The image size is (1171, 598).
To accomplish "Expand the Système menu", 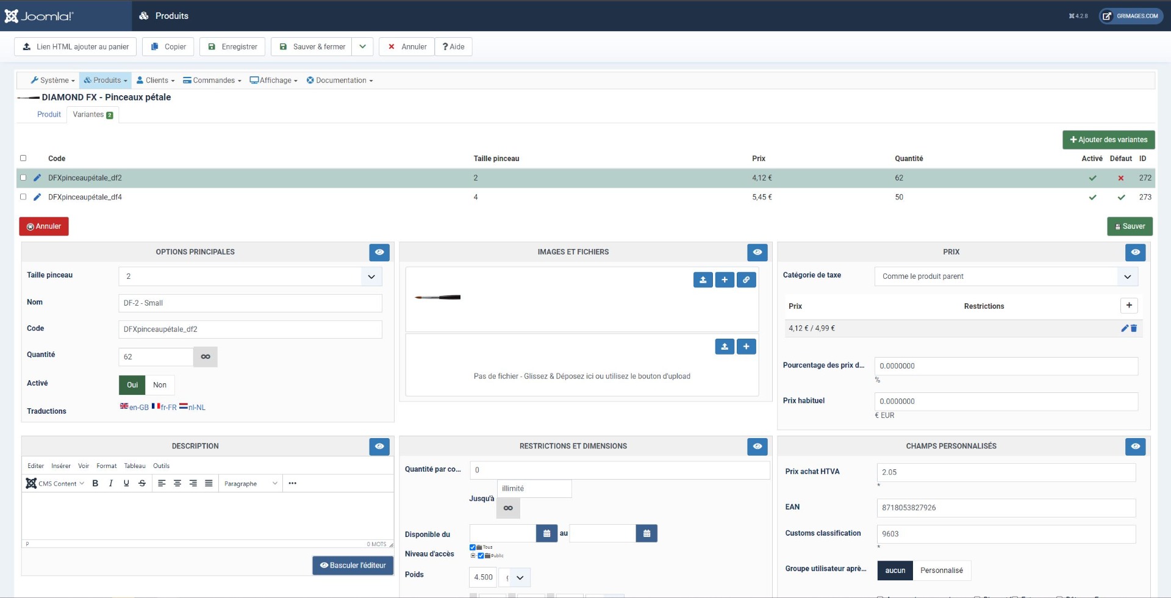I will coord(53,81).
